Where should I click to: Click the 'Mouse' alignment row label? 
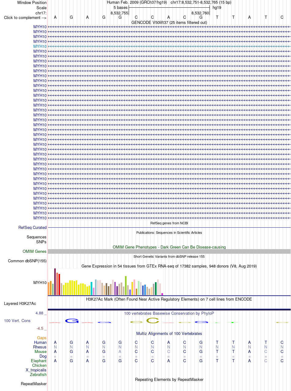pyautogui.click(x=41, y=351)
